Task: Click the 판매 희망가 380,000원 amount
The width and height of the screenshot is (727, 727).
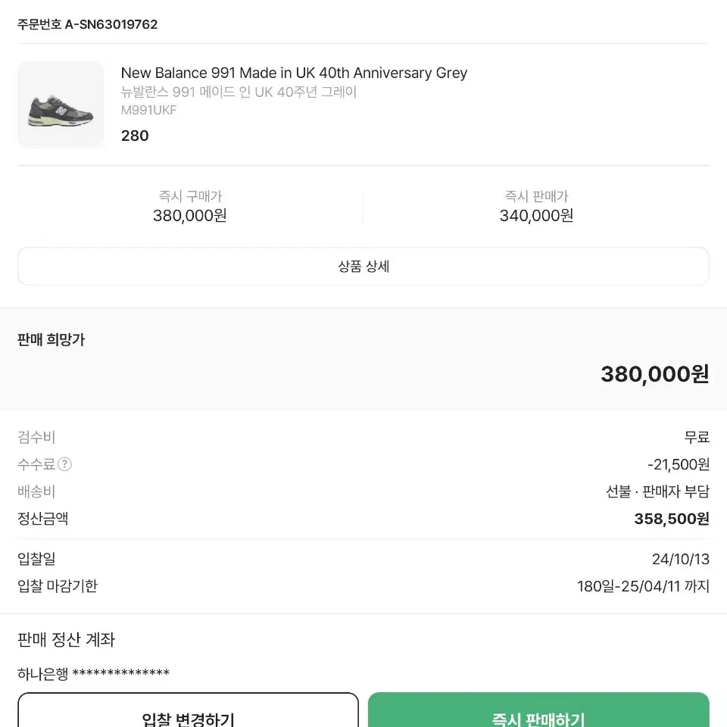Action: (654, 373)
